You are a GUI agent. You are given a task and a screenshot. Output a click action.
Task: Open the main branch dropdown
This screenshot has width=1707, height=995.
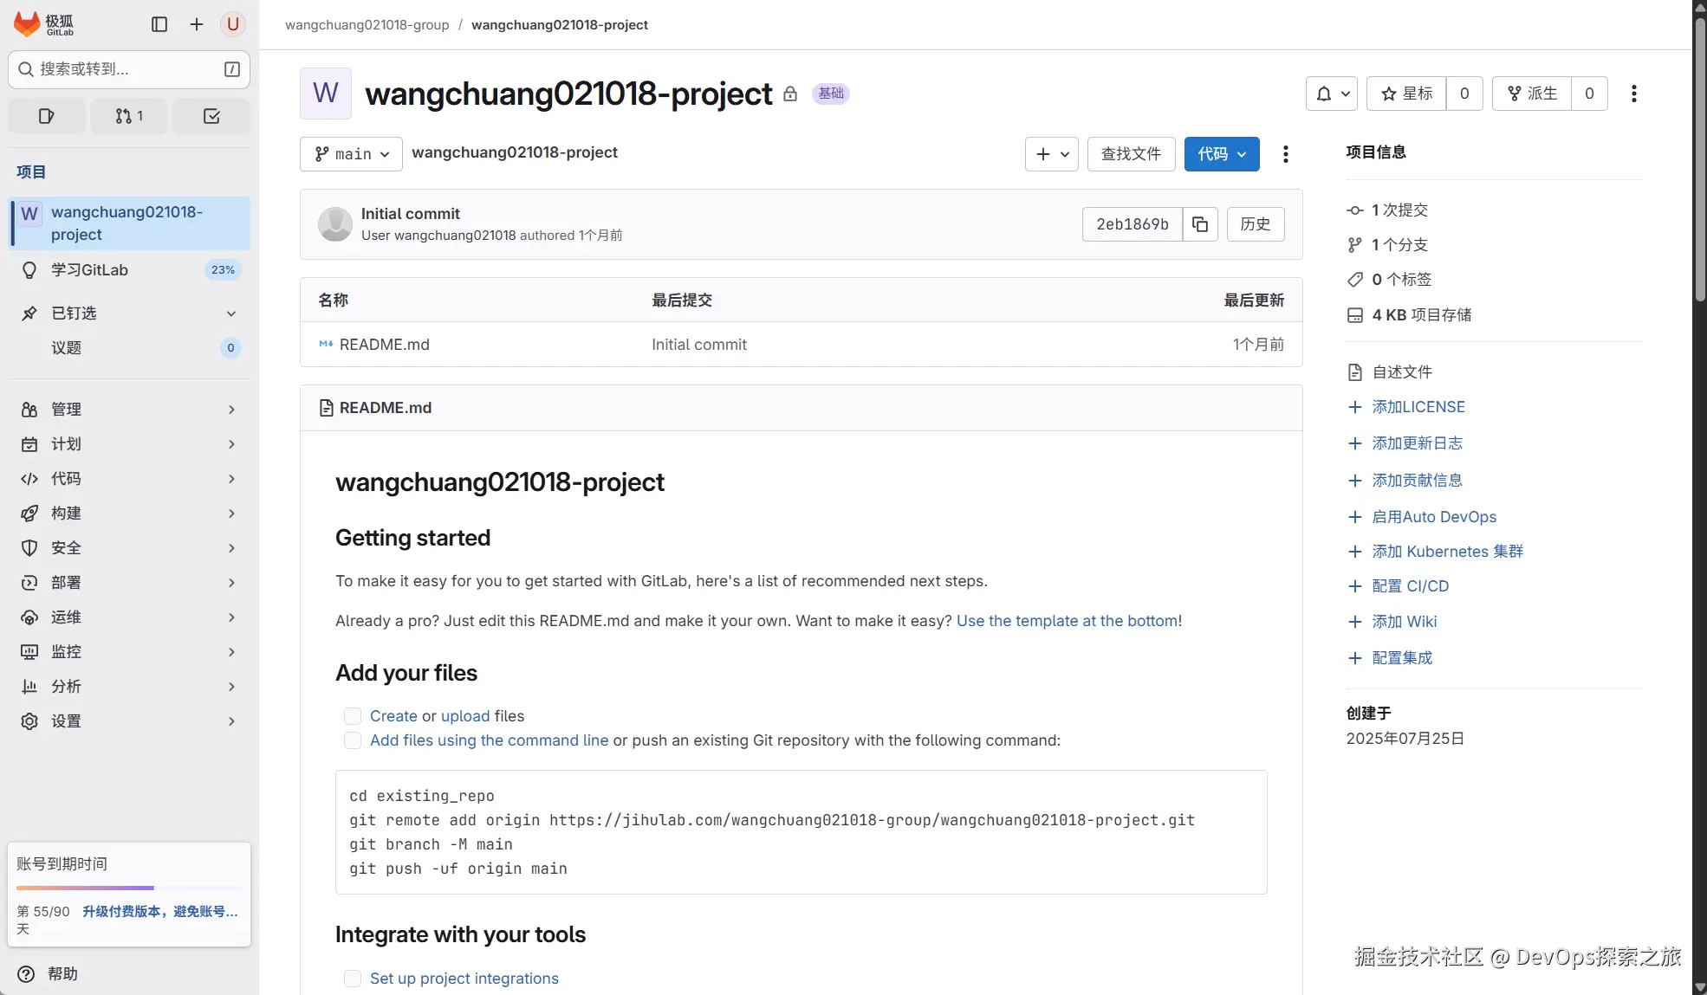[x=351, y=154]
